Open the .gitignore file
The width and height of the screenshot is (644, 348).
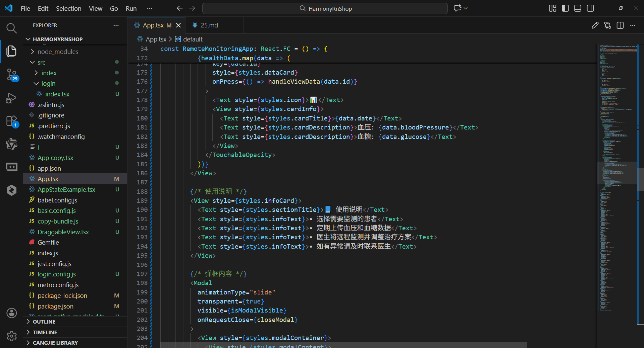pos(75,115)
